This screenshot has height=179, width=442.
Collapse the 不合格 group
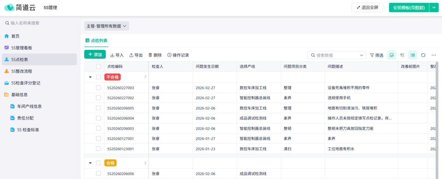[x=90, y=77]
